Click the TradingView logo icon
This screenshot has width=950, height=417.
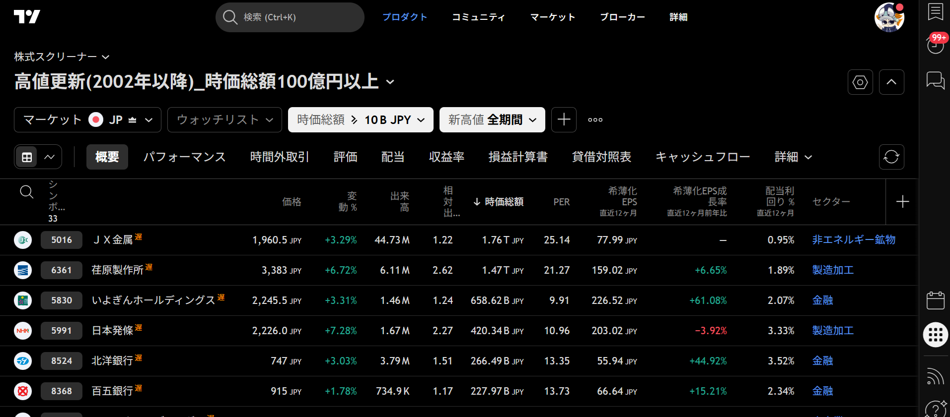[27, 17]
